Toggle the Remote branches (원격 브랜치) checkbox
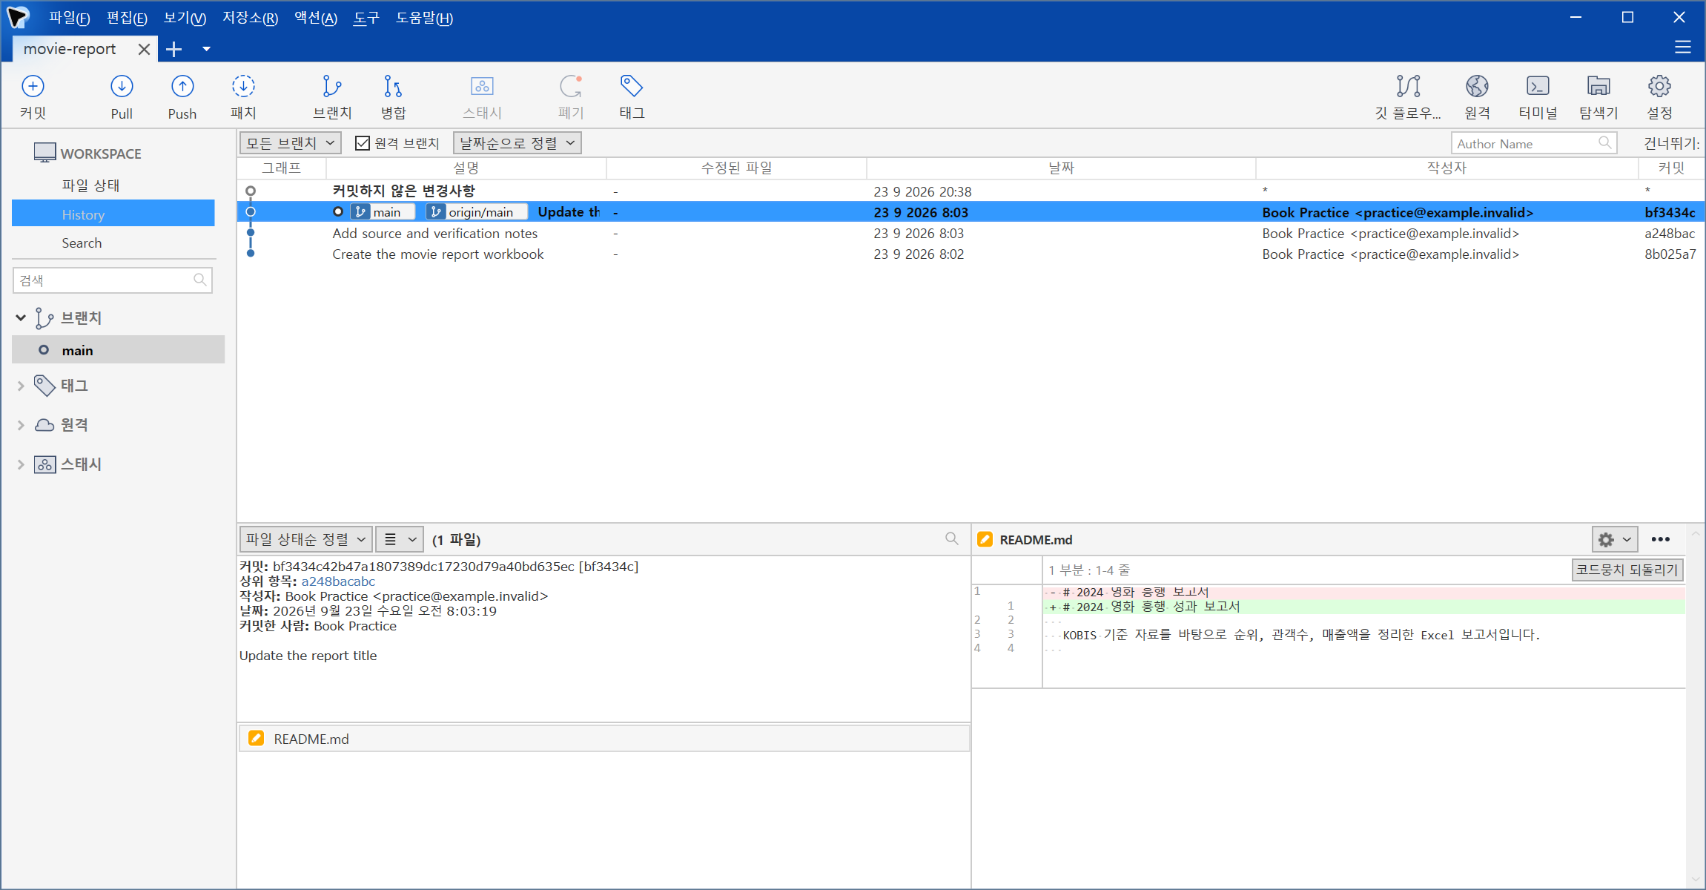 pyautogui.click(x=363, y=143)
